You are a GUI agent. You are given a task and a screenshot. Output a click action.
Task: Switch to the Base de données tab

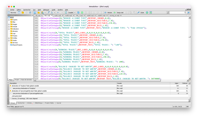click(x=27, y=80)
